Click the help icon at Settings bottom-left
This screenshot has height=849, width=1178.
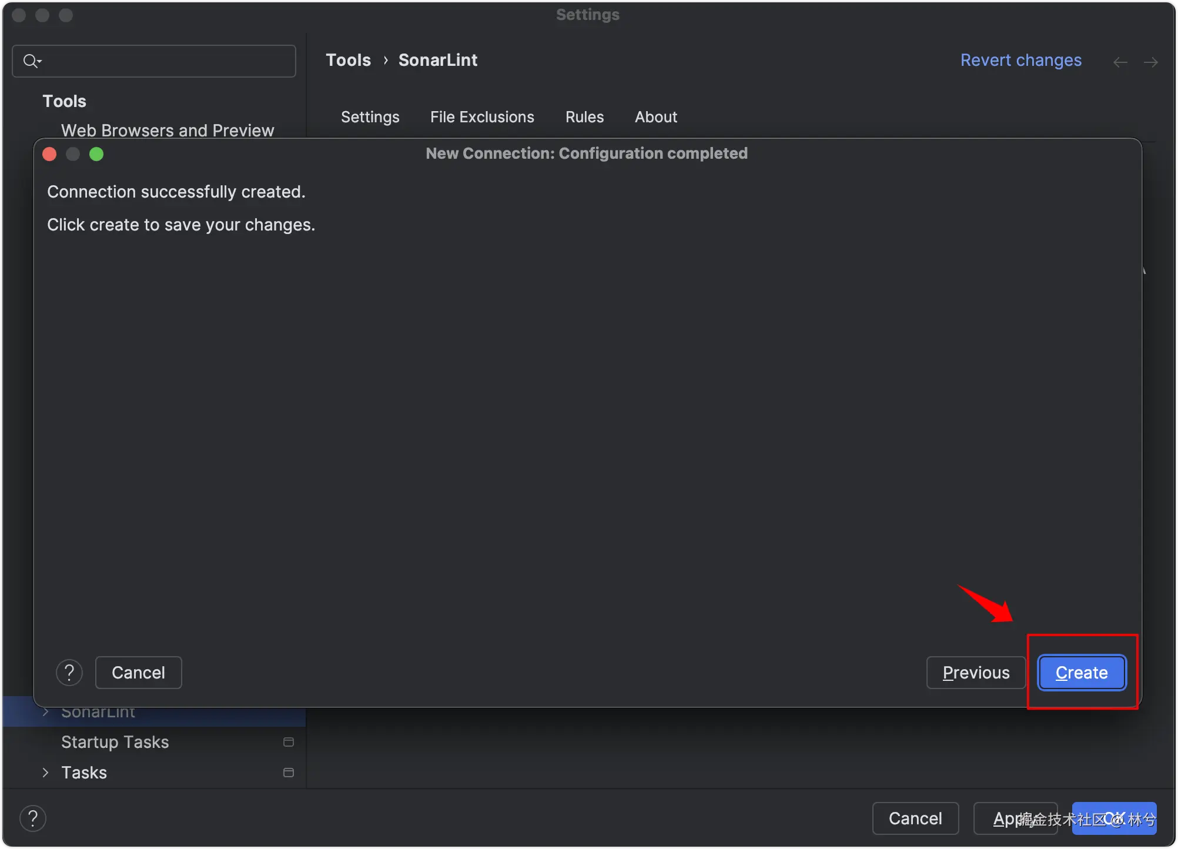pos(33,818)
